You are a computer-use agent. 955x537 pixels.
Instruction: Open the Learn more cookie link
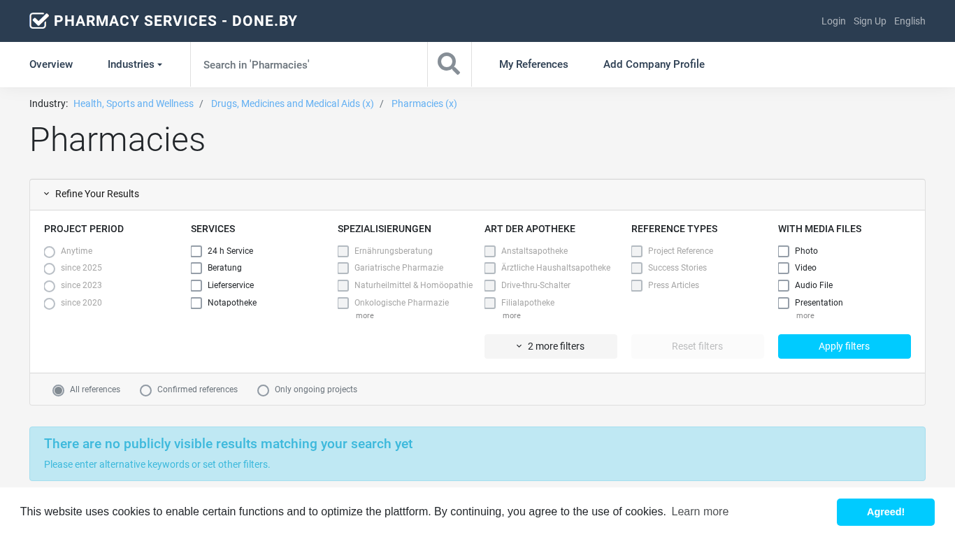(x=700, y=512)
